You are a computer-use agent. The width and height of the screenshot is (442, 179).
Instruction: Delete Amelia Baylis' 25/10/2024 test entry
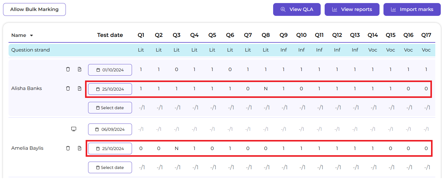(68, 149)
